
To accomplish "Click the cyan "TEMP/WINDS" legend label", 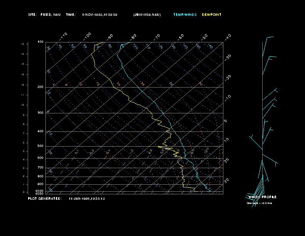I will click(x=185, y=15).
